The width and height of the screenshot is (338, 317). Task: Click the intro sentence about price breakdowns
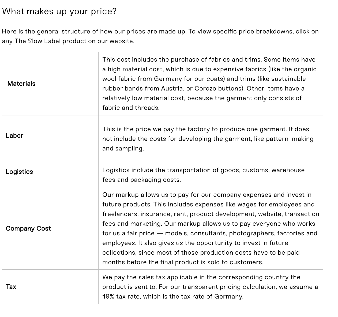coord(160,36)
